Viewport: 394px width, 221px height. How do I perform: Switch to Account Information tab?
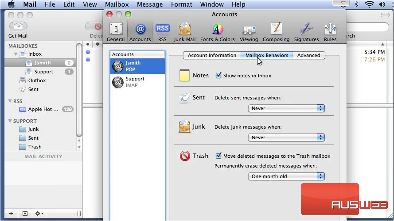212,55
